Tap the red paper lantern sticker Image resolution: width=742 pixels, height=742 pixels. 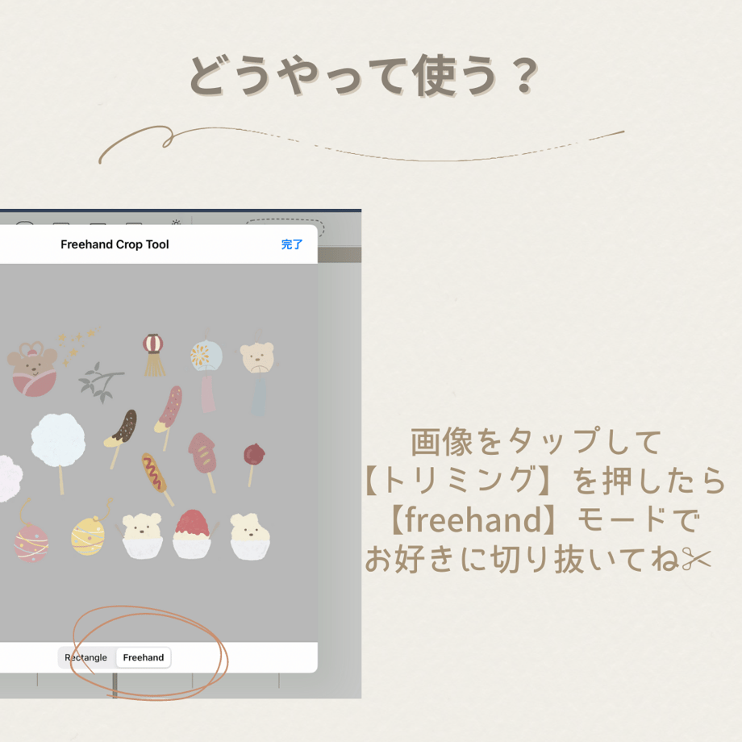(154, 355)
